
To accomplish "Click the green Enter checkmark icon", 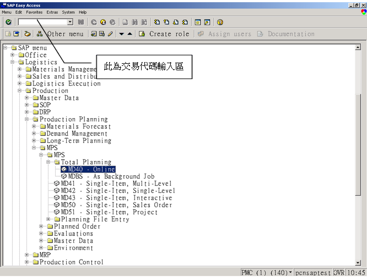I will (x=9, y=22).
